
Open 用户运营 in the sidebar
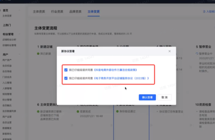[x=7, y=117]
